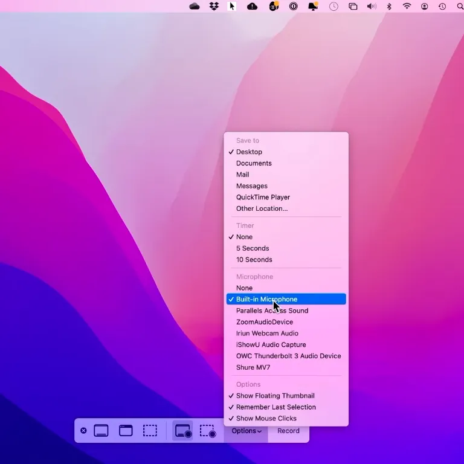Click the Record button

(288, 431)
